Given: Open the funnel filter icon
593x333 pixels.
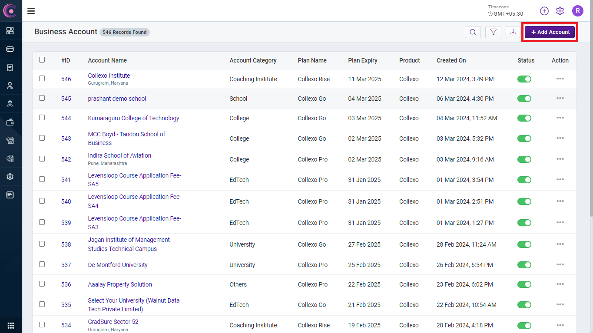Looking at the screenshot, I should (x=493, y=32).
